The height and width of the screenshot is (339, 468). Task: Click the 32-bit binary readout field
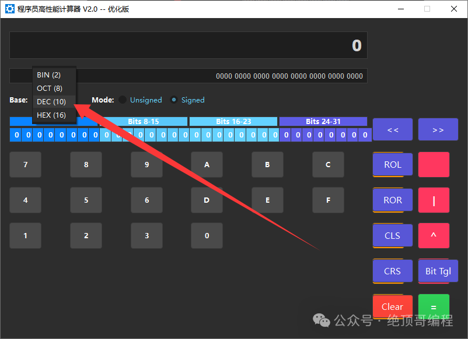(x=188, y=76)
